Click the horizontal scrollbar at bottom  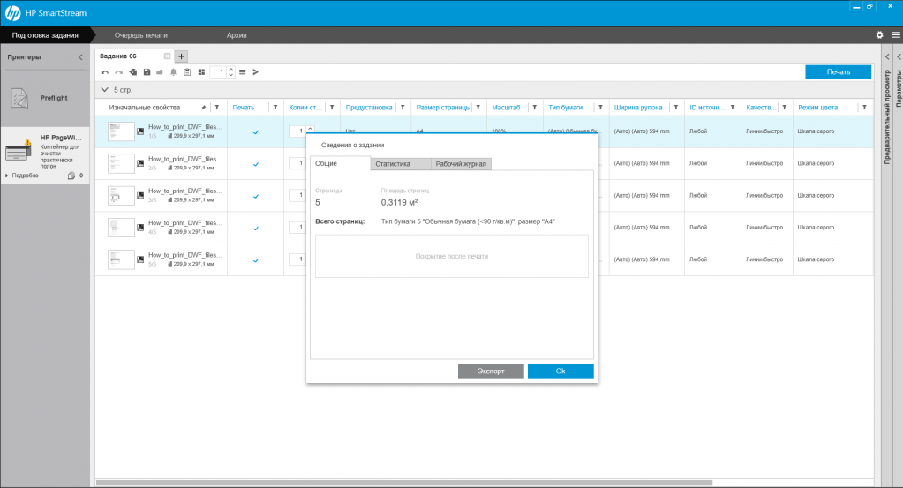pos(403,483)
